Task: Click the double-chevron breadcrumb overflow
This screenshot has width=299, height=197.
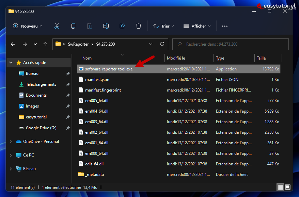Action: pos(64,44)
